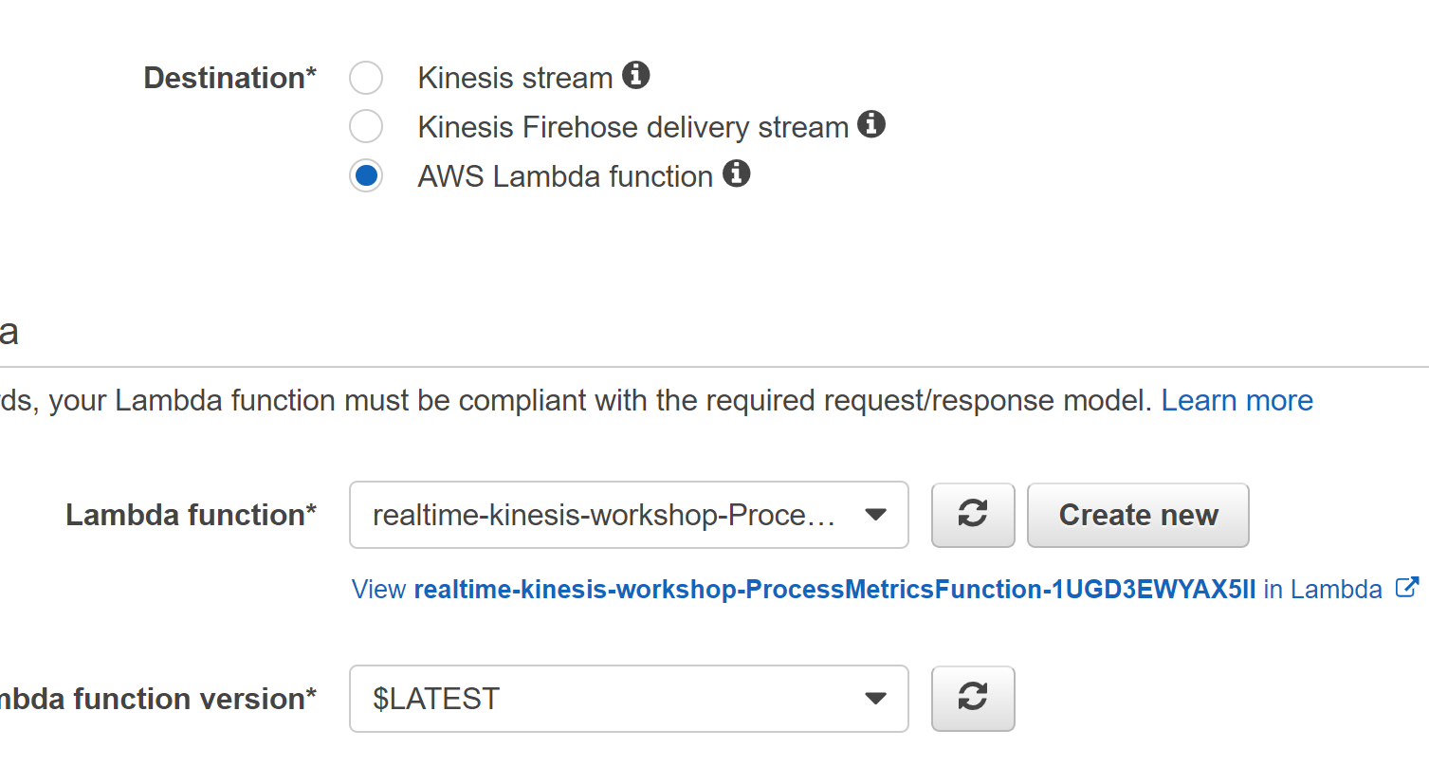Viewport: 1429px width, 766px height.
Task: Open the Learn more link
Action: click(1237, 401)
